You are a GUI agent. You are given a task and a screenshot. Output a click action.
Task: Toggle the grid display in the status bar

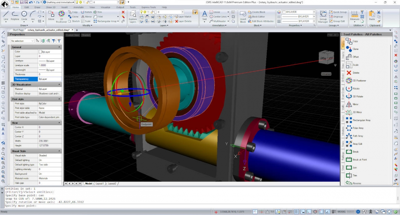click(296, 211)
